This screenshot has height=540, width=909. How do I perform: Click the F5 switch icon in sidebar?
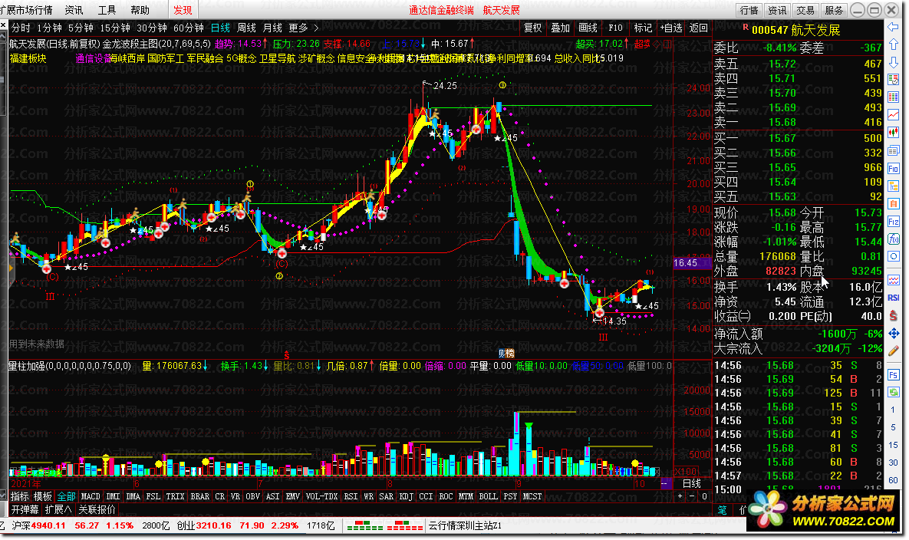pyautogui.click(x=894, y=375)
